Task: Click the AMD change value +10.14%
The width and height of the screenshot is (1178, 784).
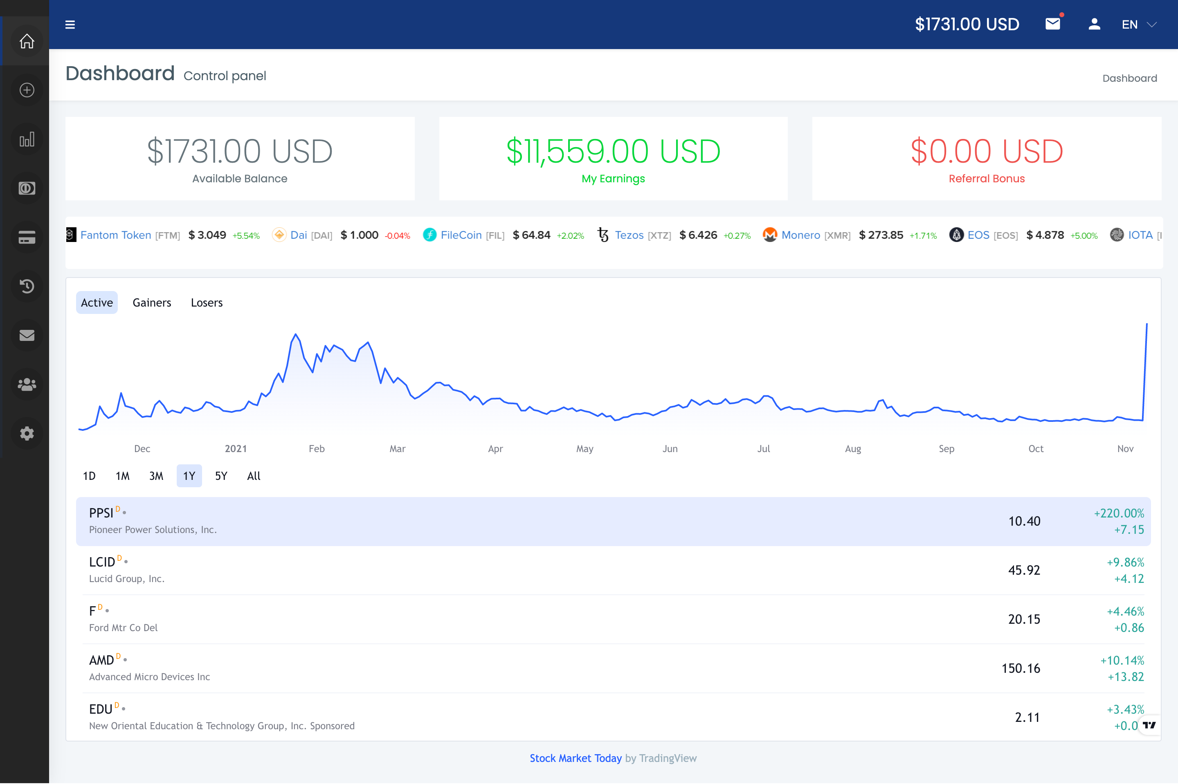Action: click(x=1122, y=660)
